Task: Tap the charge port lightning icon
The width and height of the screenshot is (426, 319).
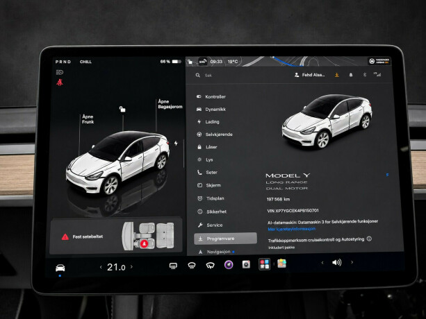Action: (176, 143)
